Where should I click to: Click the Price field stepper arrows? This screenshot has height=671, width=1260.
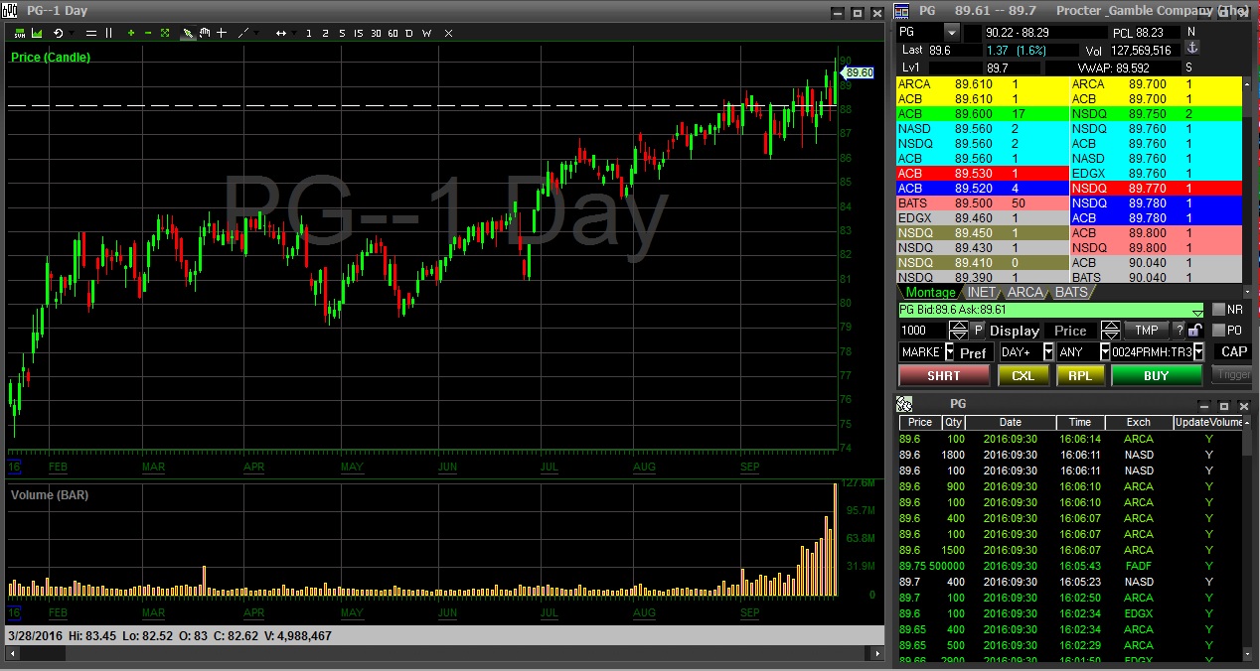point(1112,331)
